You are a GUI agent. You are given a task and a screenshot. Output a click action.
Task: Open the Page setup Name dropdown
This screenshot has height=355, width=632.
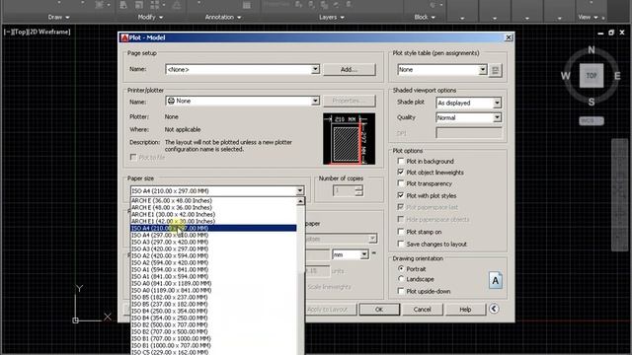tap(315, 69)
